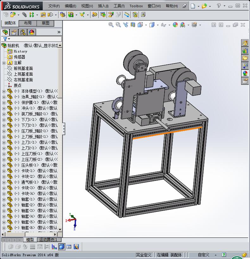The image size is (250, 259).
Task: Open the PropertyManager tab icon
Action: (x=14, y=32)
